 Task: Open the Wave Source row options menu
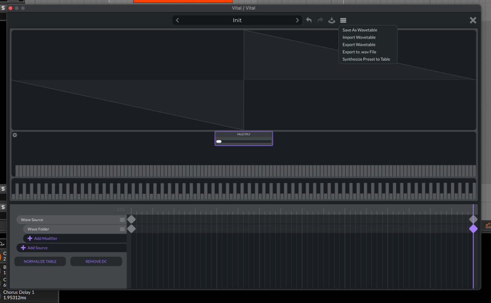tap(122, 220)
